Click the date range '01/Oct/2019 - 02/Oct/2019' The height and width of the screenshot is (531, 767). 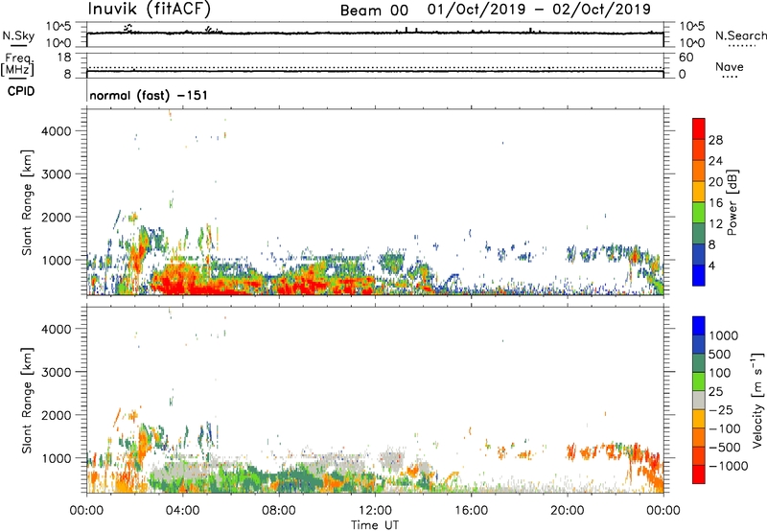(x=539, y=10)
